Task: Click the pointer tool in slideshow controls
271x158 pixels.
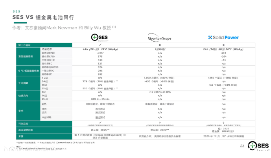Action: click(x=12, y=149)
